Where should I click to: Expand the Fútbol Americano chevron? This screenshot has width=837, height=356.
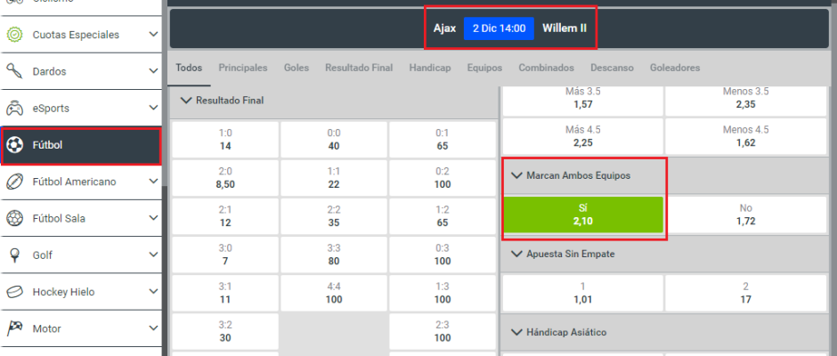click(x=153, y=182)
